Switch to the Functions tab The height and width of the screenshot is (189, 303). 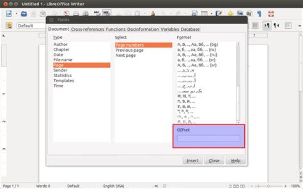[116, 29]
